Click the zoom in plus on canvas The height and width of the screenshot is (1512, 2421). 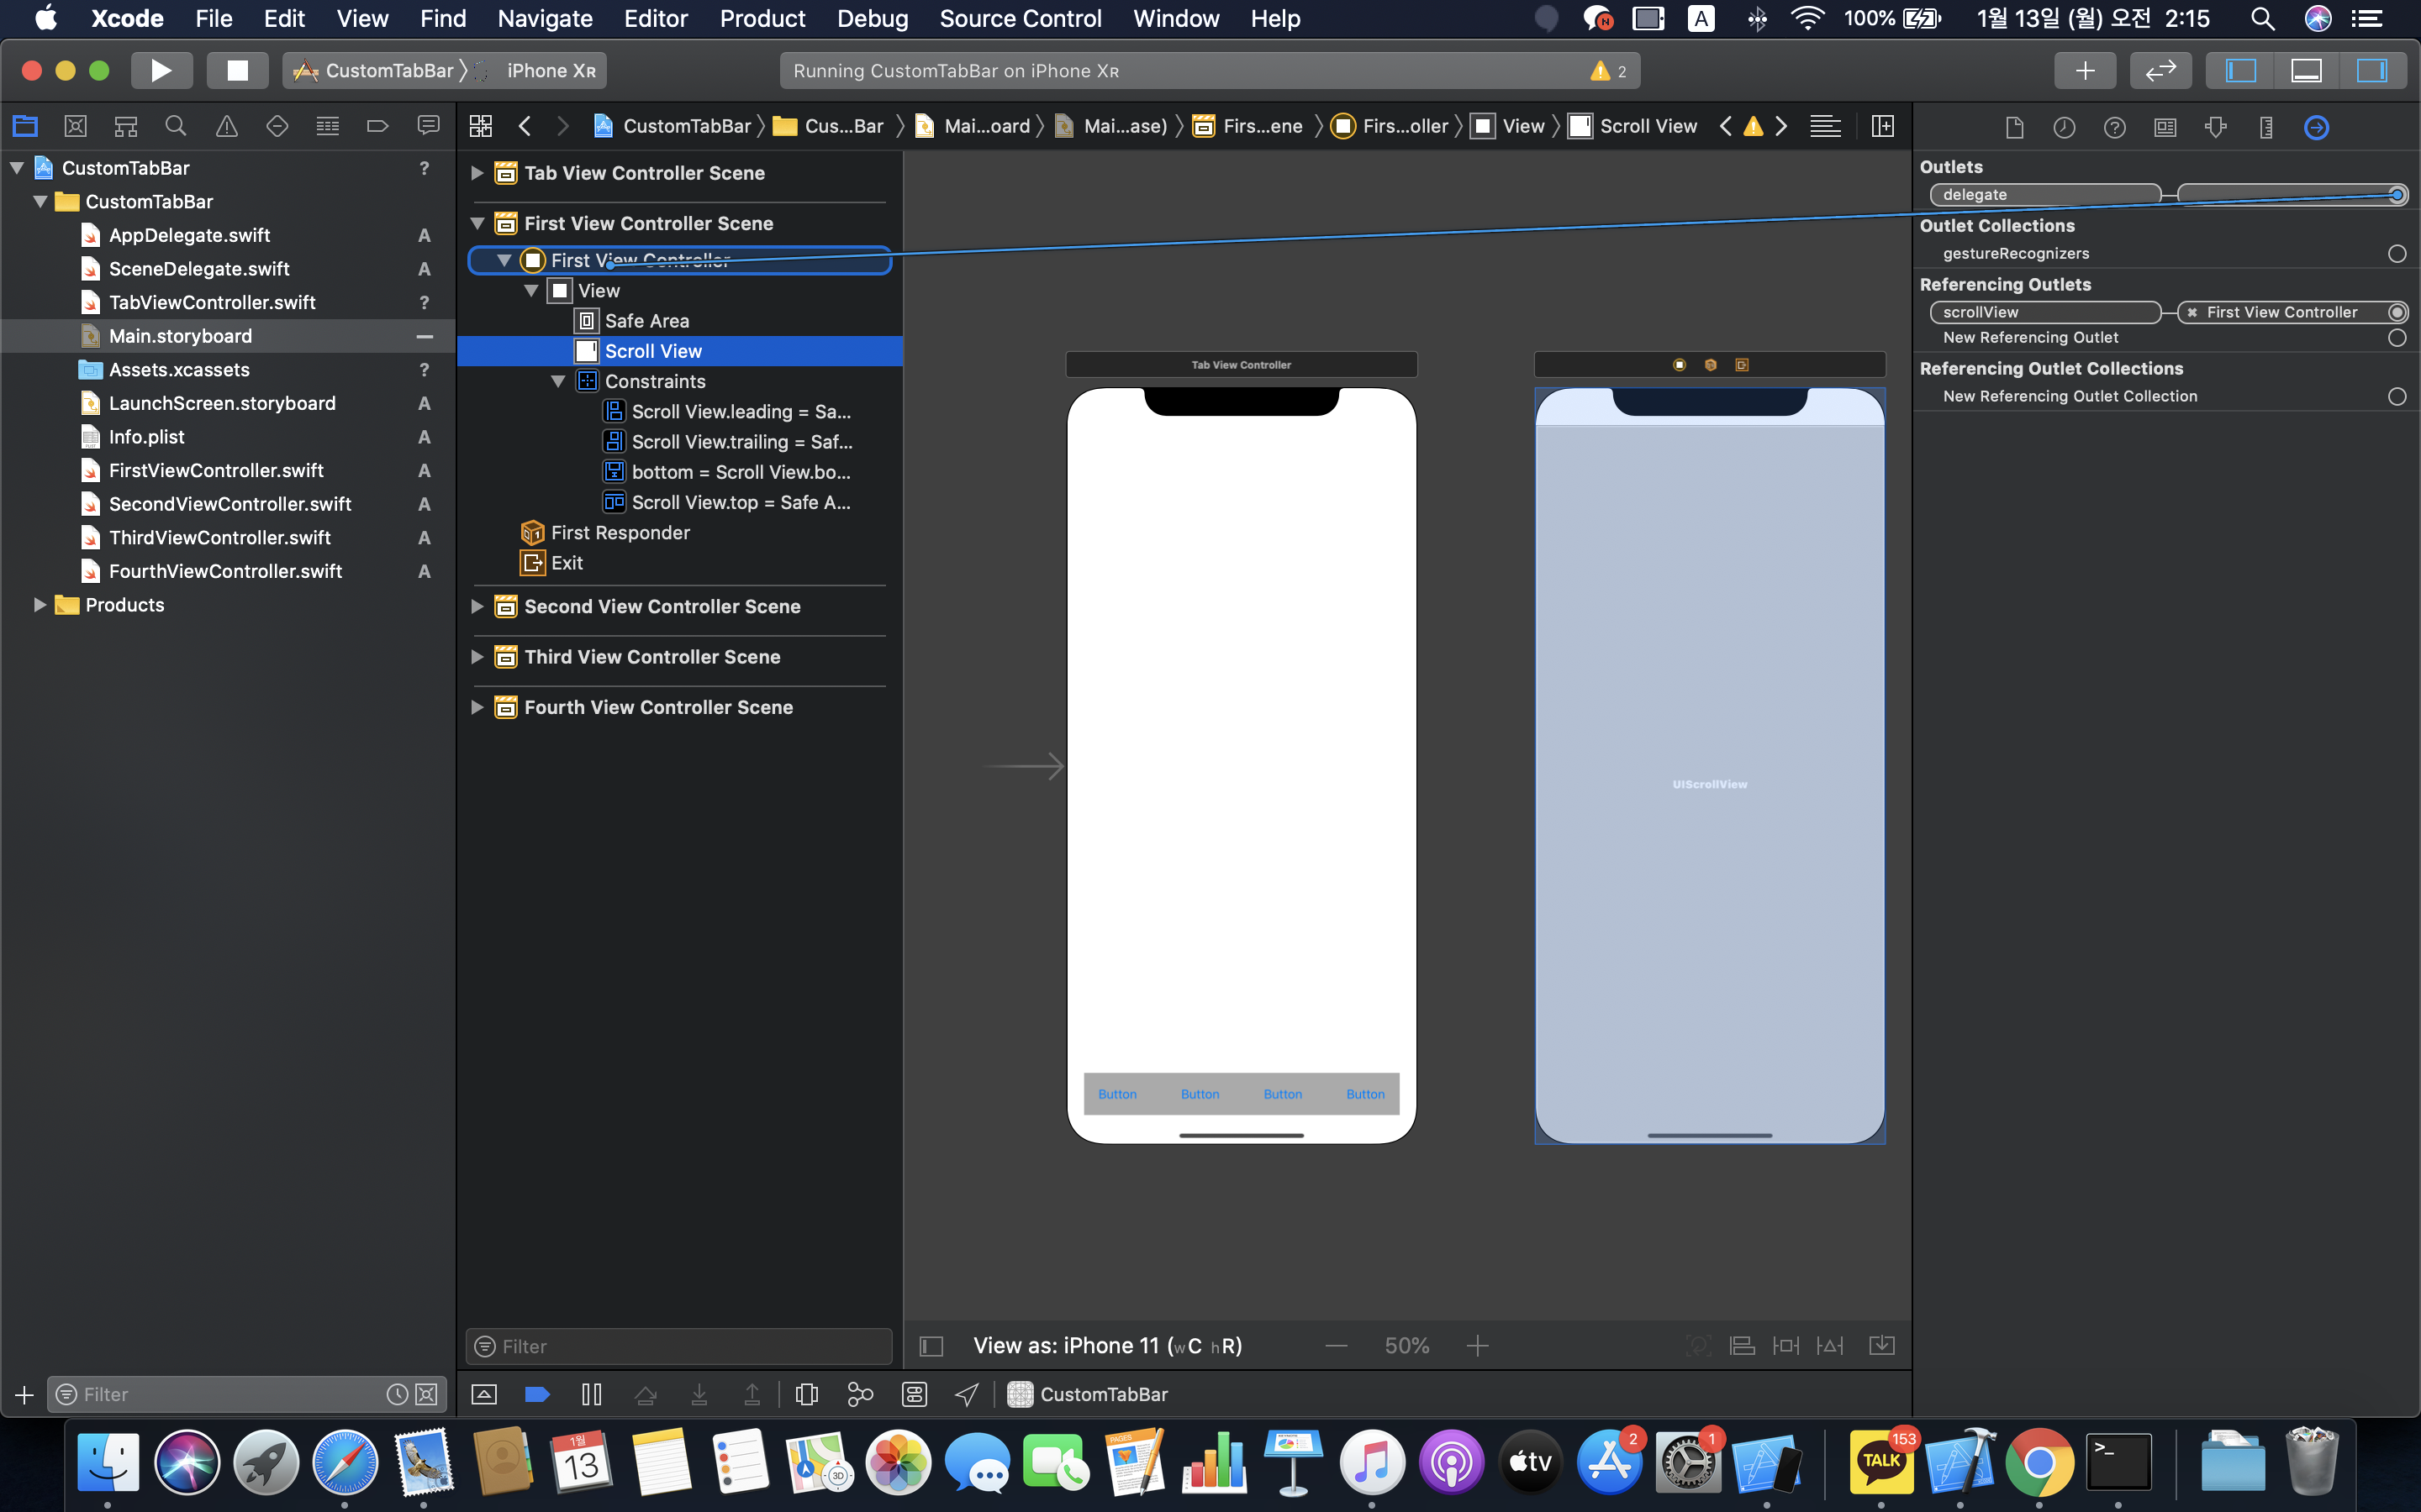1478,1346
